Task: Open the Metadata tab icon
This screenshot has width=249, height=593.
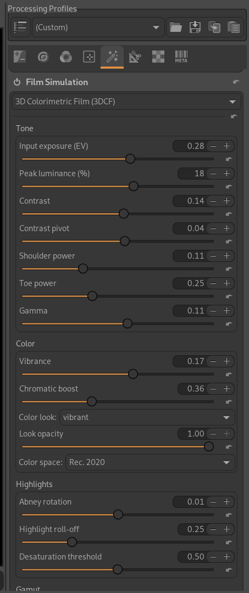Action: coord(181,57)
